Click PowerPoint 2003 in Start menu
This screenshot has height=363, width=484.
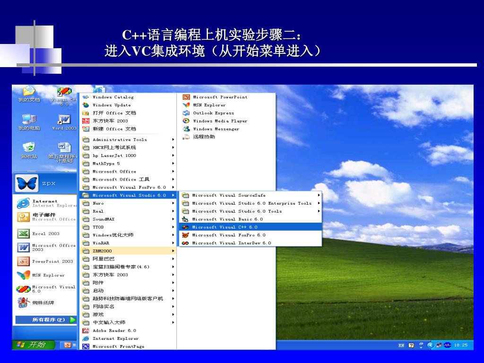[x=46, y=261]
